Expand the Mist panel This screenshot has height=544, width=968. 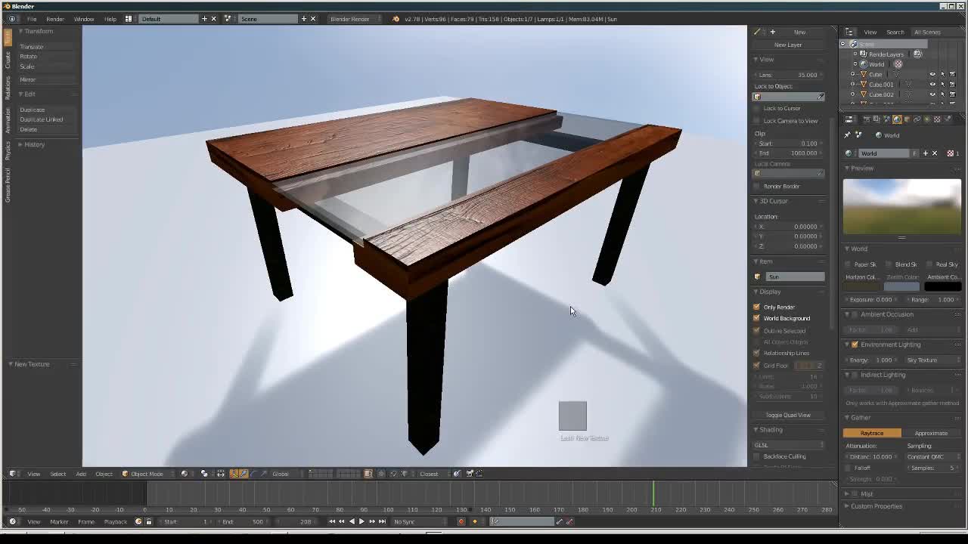(x=862, y=494)
